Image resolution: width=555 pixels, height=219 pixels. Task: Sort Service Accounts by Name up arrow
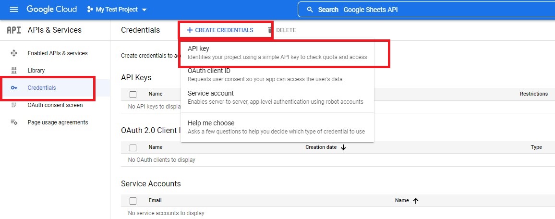coord(416,201)
